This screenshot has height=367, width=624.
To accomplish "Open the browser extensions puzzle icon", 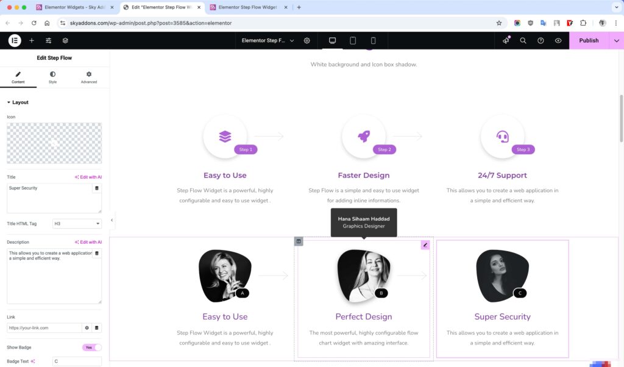I will pyautogui.click(x=583, y=23).
